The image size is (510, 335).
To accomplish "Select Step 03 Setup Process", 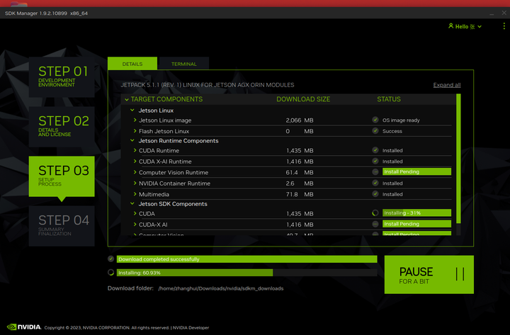I will point(62,176).
